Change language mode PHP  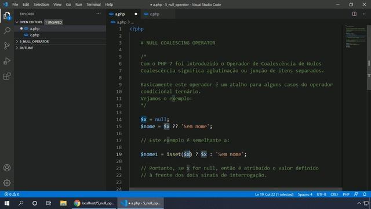(x=346, y=194)
